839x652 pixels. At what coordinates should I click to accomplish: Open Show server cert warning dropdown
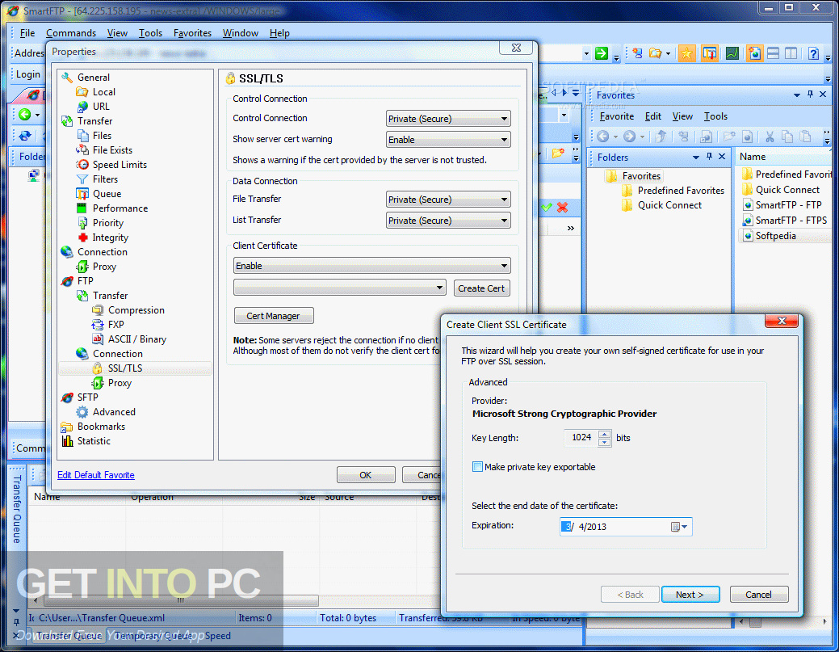[448, 140]
